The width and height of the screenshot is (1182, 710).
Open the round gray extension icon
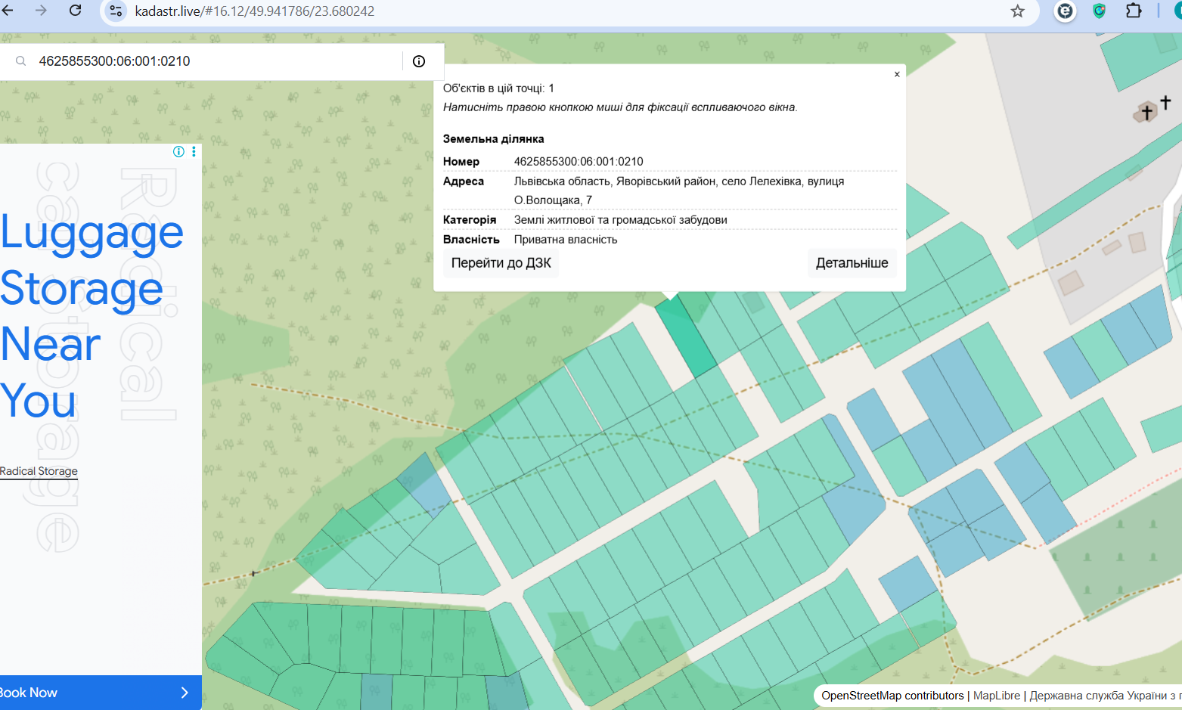click(x=1065, y=11)
